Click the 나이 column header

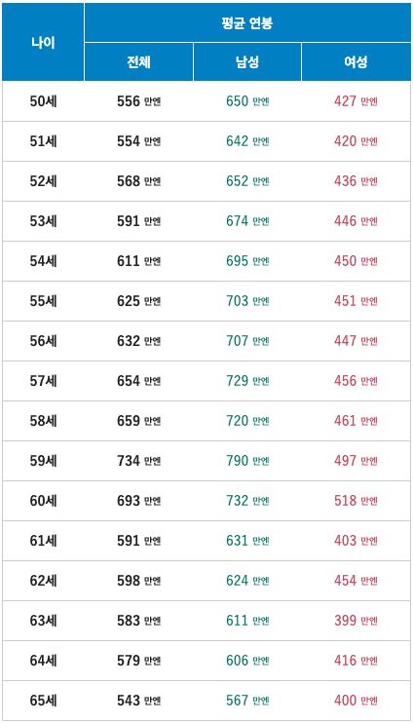click(43, 43)
